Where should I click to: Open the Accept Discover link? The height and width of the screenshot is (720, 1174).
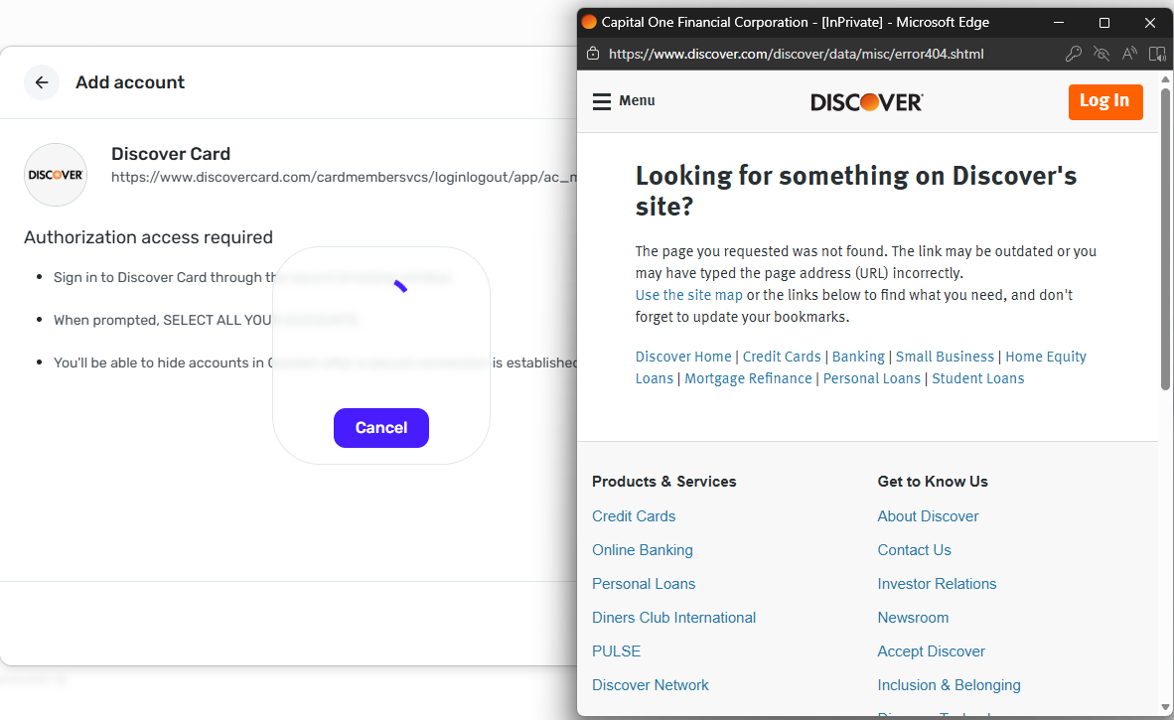(931, 651)
